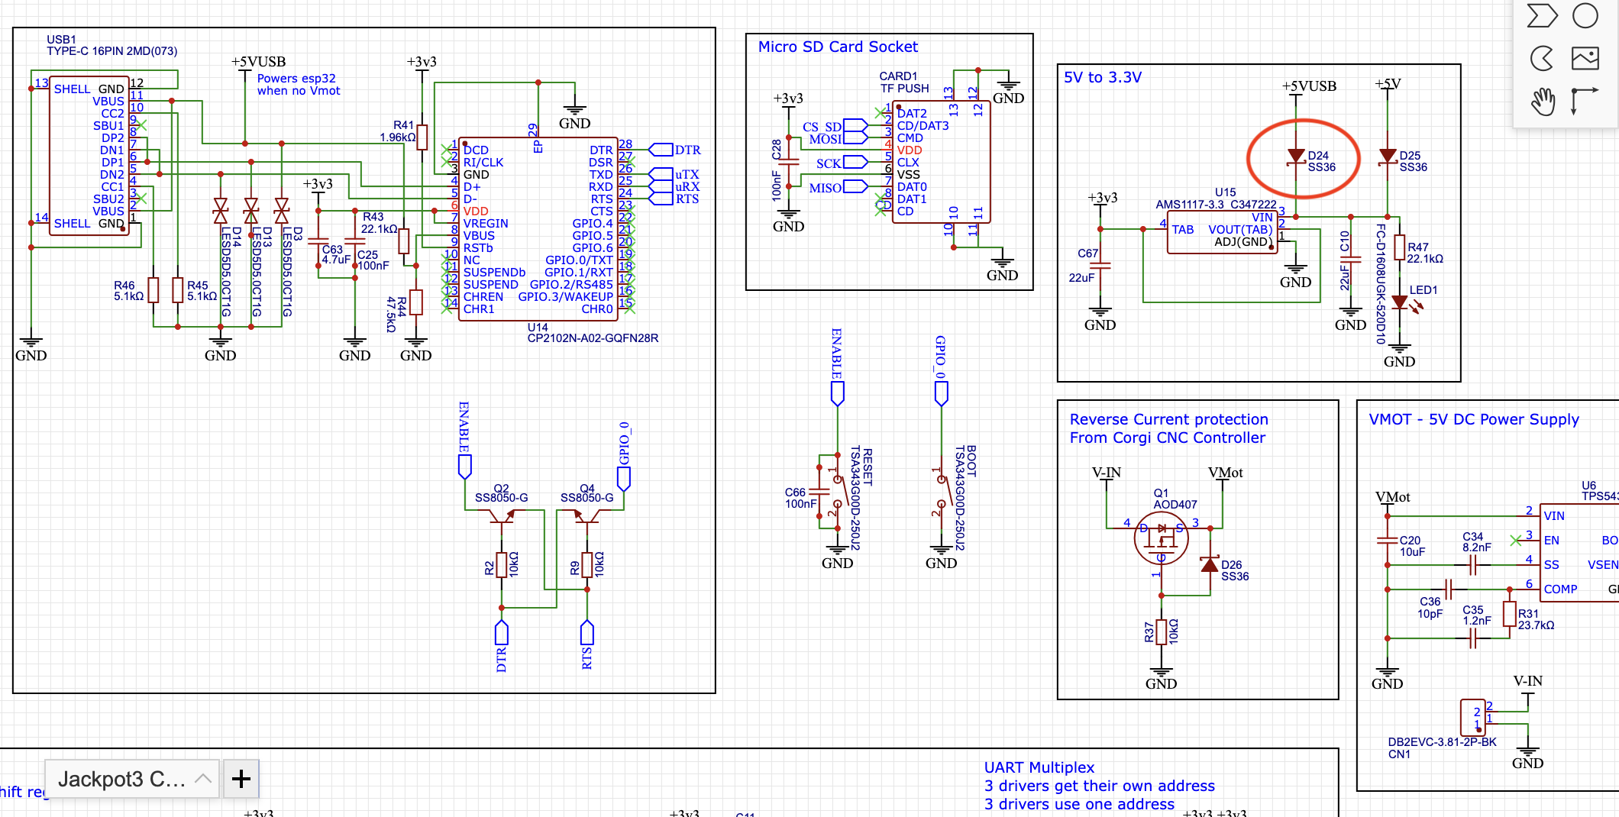Click the "Micro SD Card Socket" title text
Viewport: 1619px width, 817px height.
pos(838,47)
